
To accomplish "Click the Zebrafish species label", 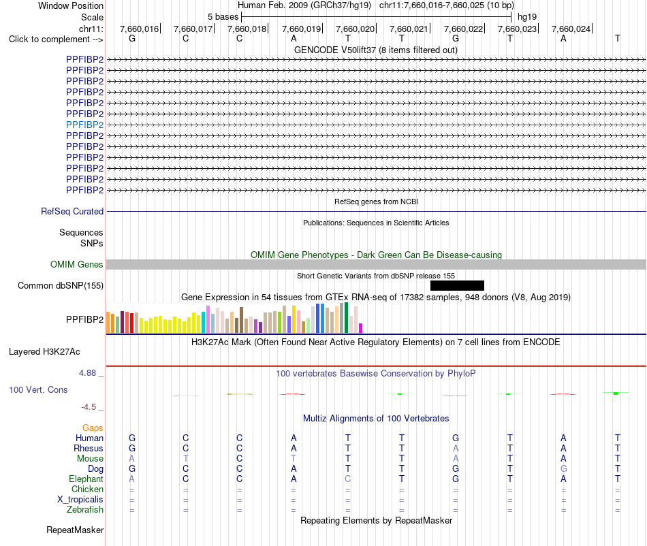I will (85, 510).
